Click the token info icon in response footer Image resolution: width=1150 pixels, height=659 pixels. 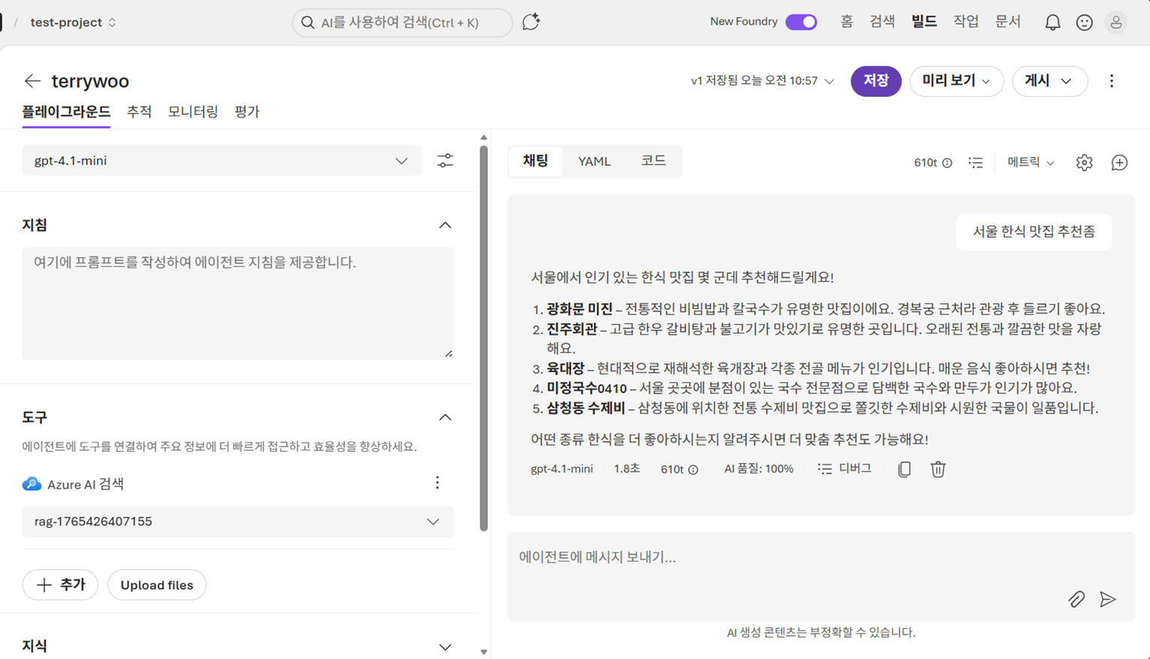(693, 470)
